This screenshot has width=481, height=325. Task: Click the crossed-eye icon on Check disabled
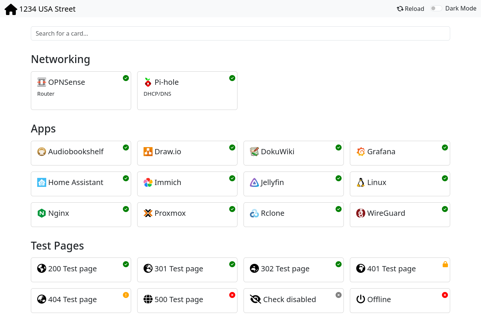click(256, 299)
